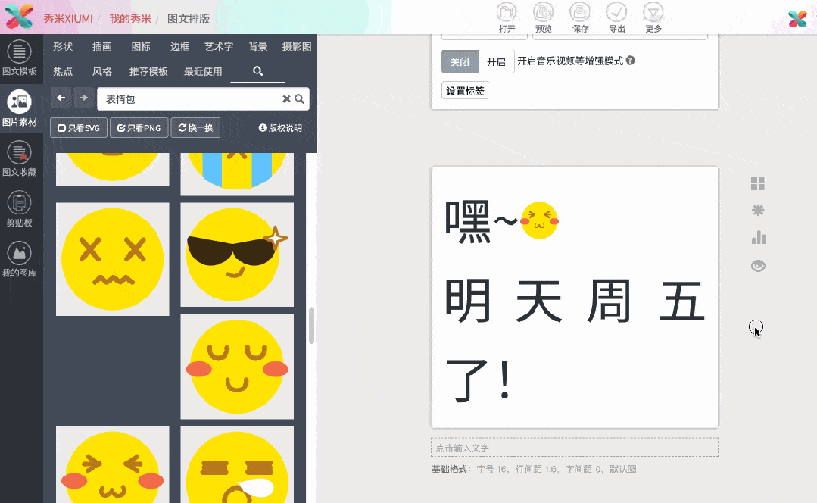Screen dimensions: 817x503
Task: Select 开启 for enhanced mode
Action: pos(496,62)
